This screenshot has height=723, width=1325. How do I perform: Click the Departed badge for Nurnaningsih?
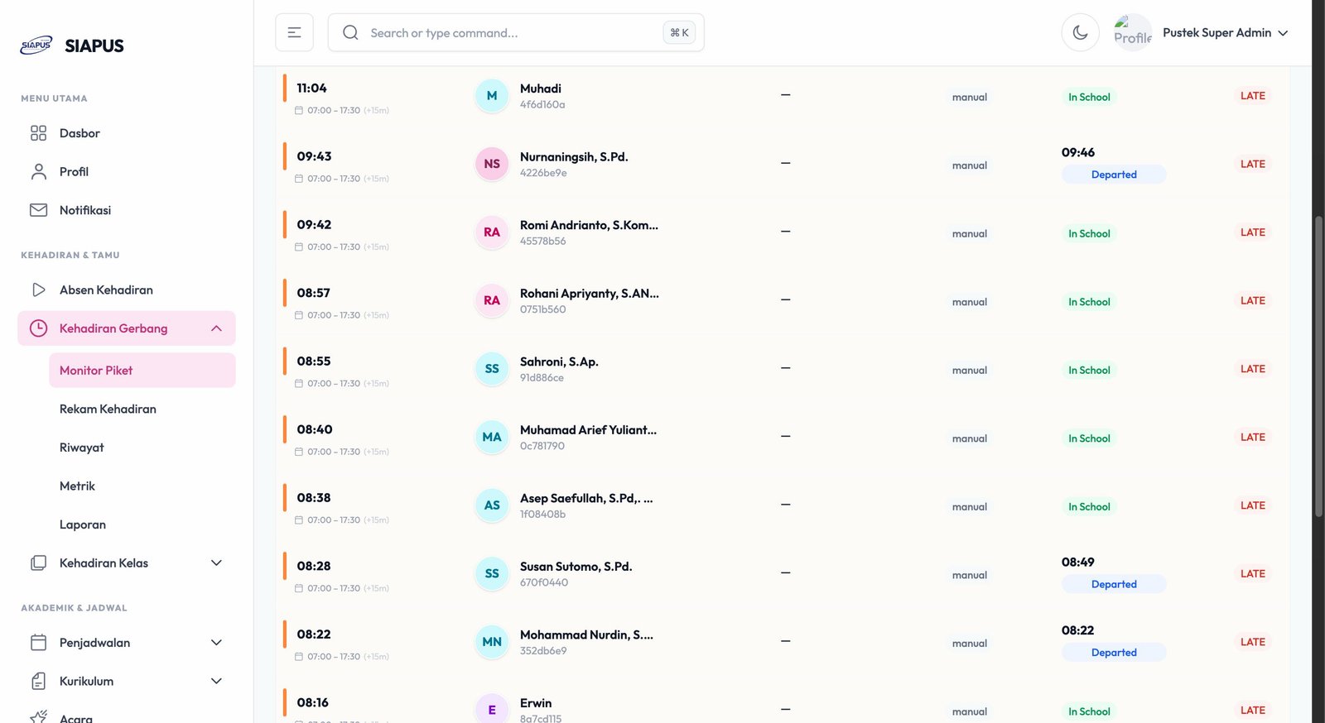coord(1114,175)
